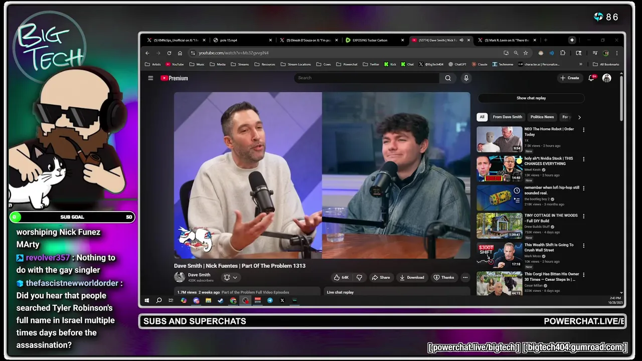This screenshot has width=642, height=361.
Task: Open more actions ellipsis under the video
Action: [x=465, y=277]
